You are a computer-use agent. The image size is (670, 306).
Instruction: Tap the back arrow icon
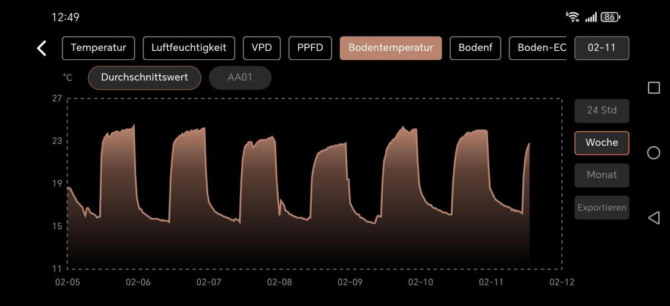(42, 48)
